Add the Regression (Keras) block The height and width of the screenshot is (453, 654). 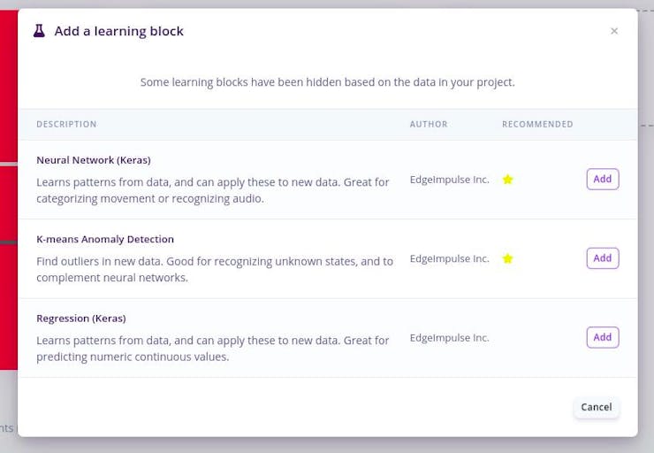point(602,337)
